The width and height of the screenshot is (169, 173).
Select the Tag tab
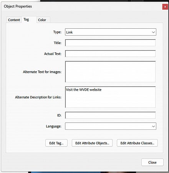coord(29,20)
